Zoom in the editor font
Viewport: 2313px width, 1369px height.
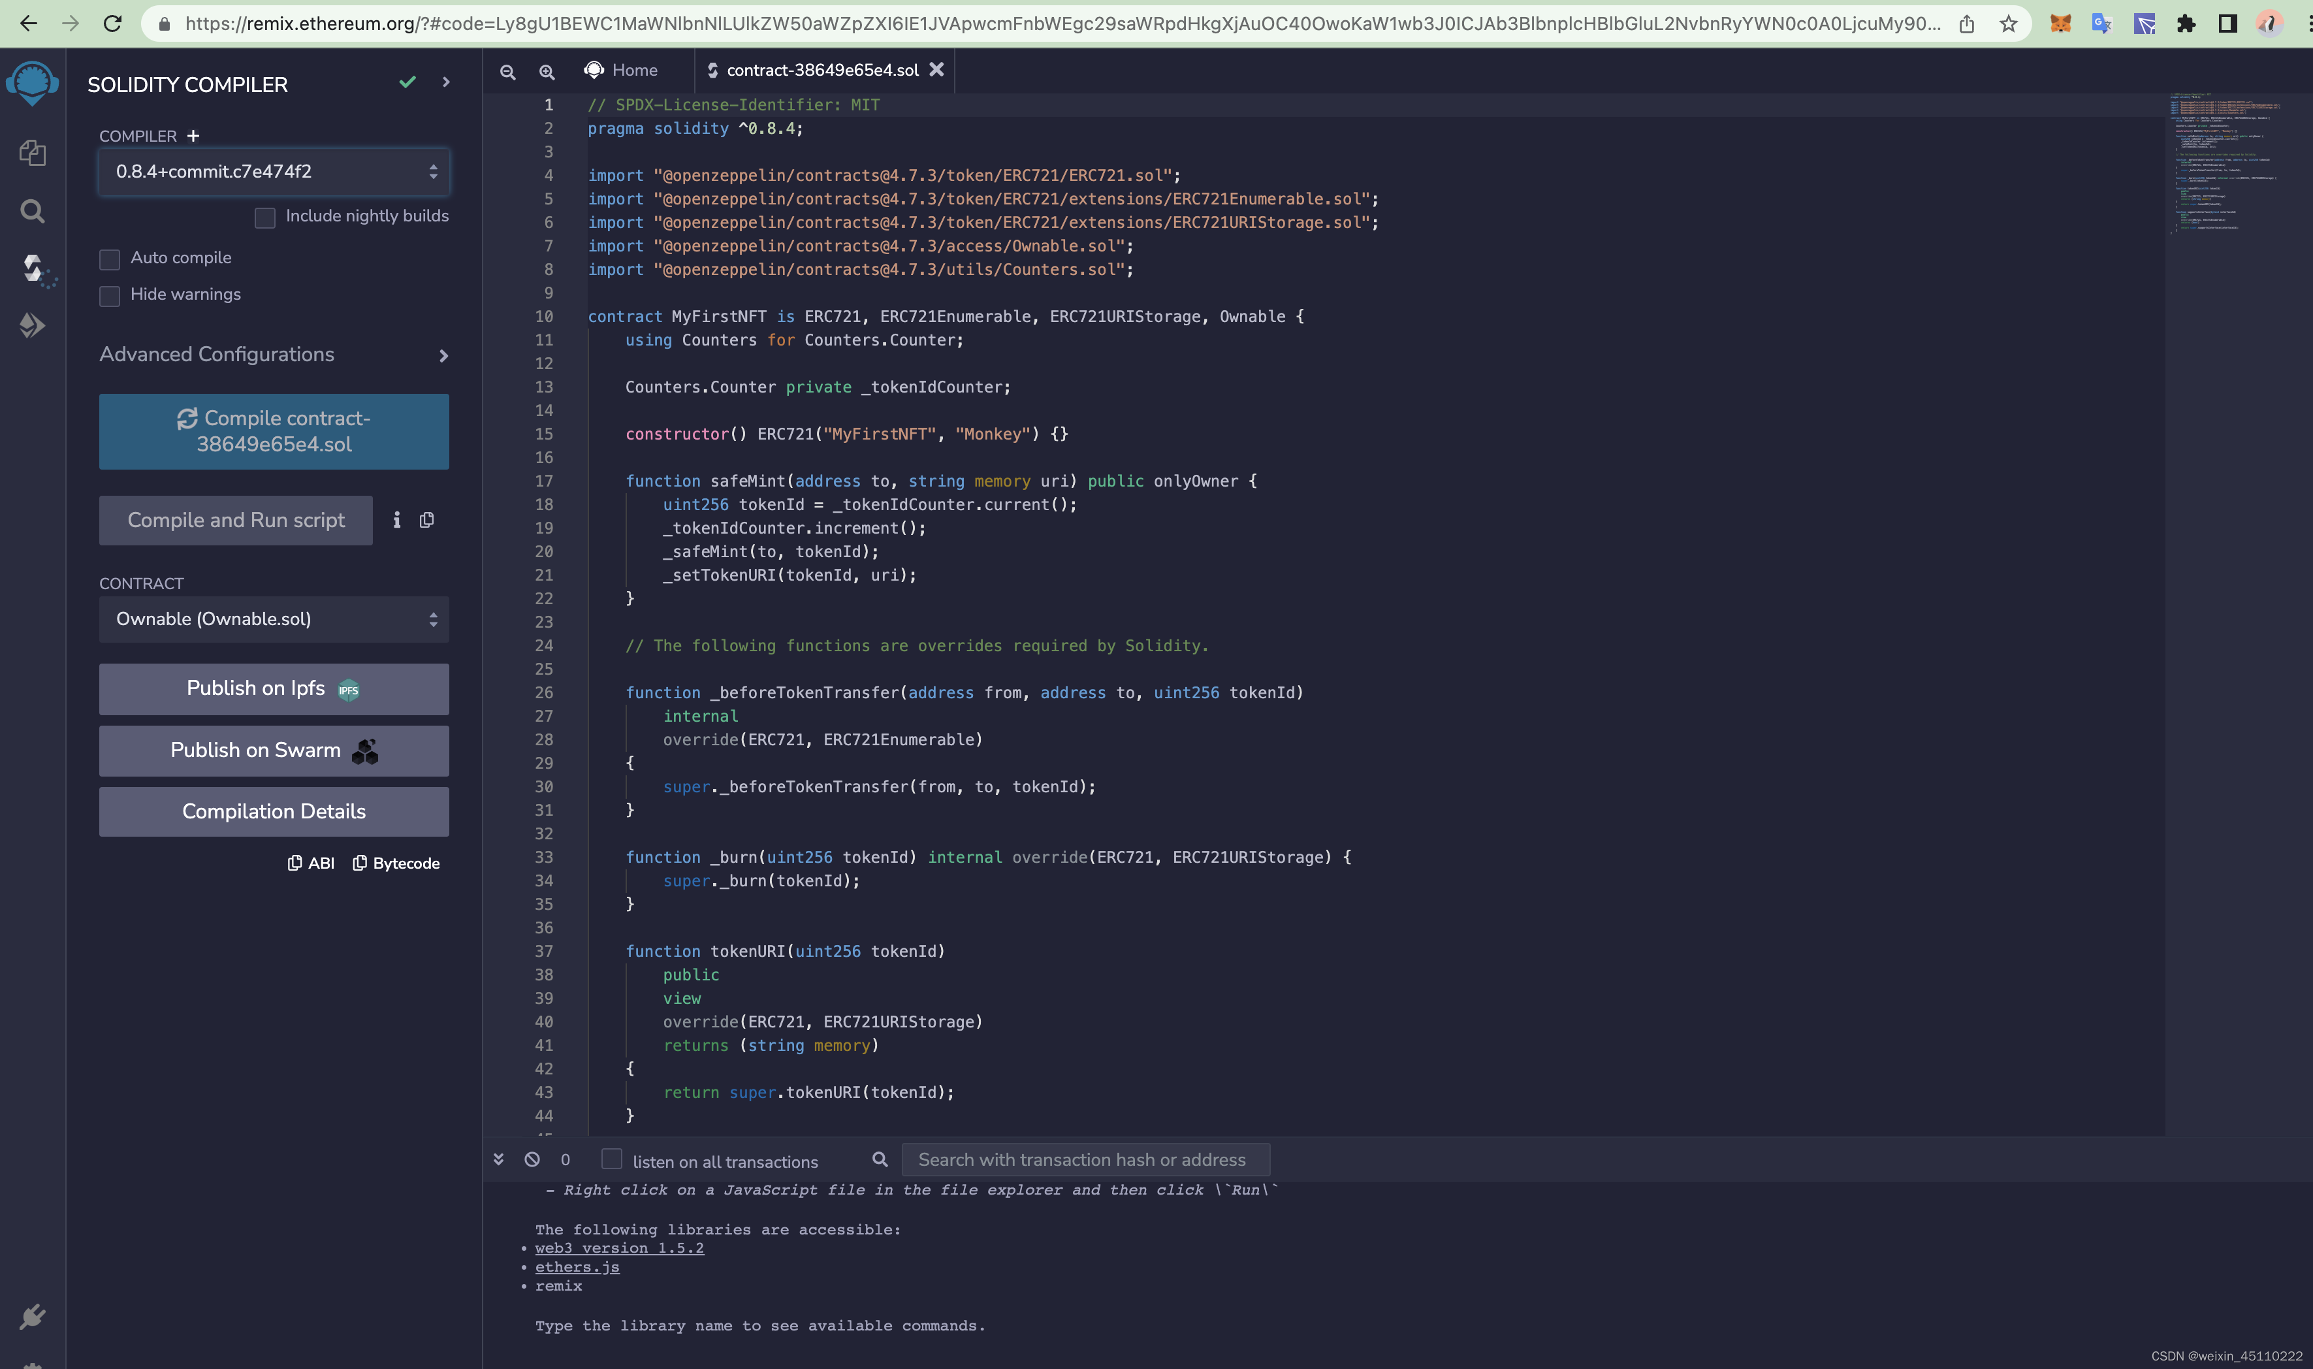[x=547, y=71]
